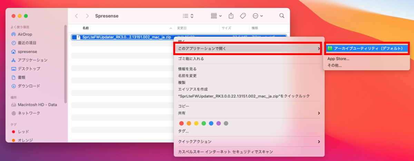Open the ellipsis action menu dropdown
Viewport: 414px width, 161px height.
[258, 16]
